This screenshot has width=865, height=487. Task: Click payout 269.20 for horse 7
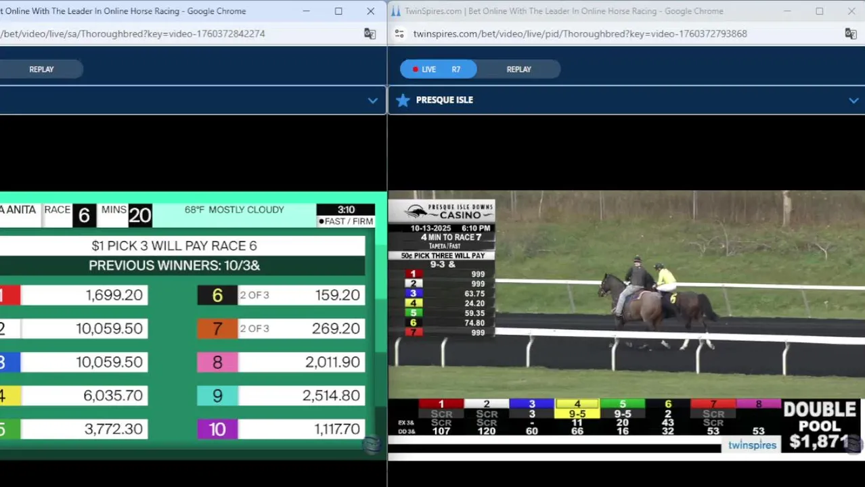point(336,329)
